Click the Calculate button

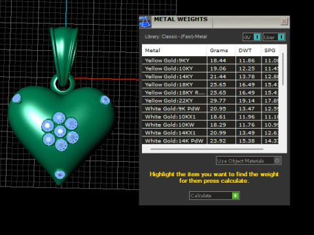pyautogui.click(x=215, y=195)
